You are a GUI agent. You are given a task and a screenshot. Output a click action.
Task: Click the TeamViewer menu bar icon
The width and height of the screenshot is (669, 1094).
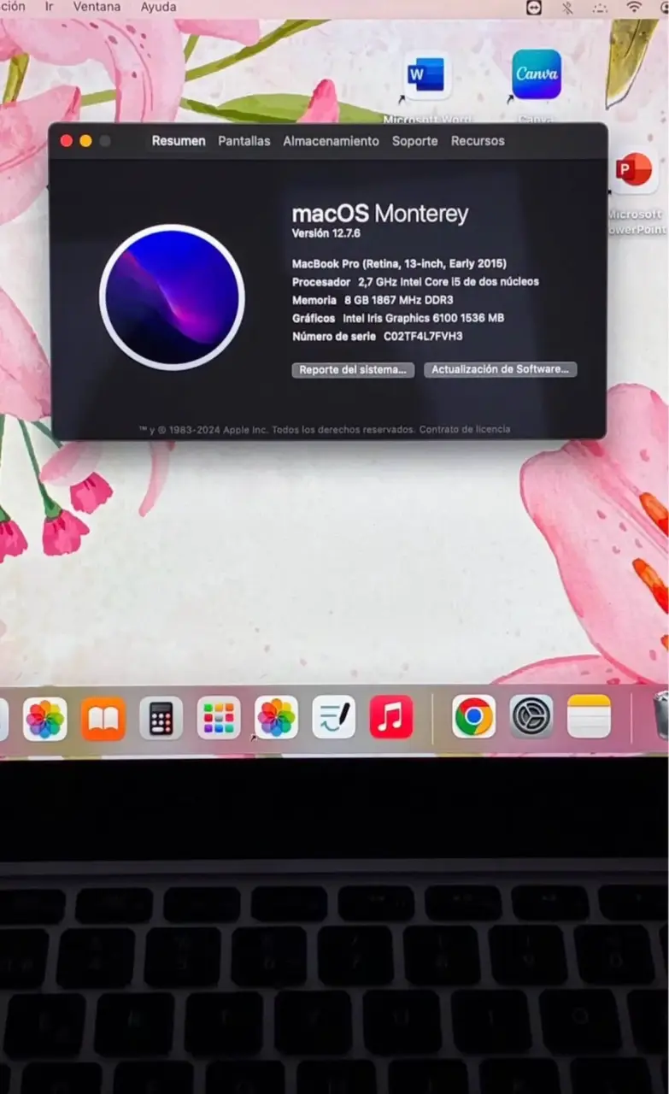click(535, 7)
